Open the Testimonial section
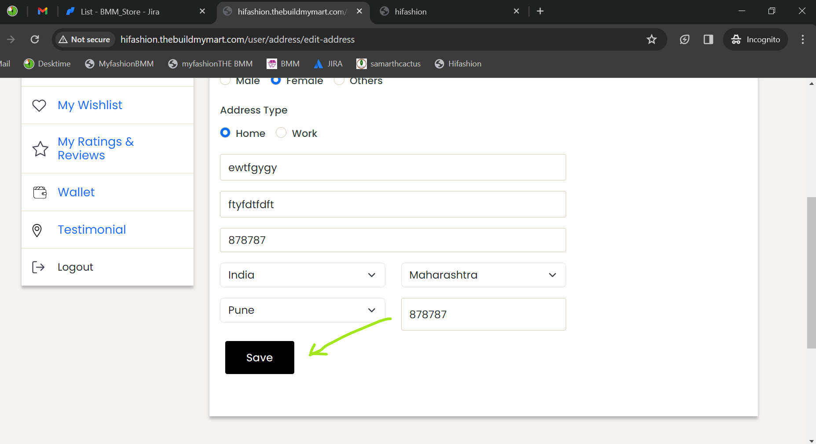 91,230
